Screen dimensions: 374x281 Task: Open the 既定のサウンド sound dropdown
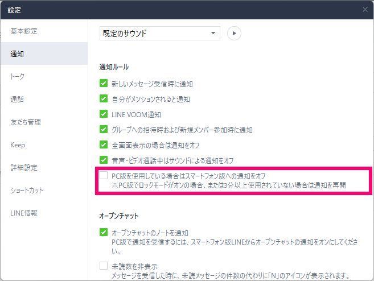pos(160,33)
